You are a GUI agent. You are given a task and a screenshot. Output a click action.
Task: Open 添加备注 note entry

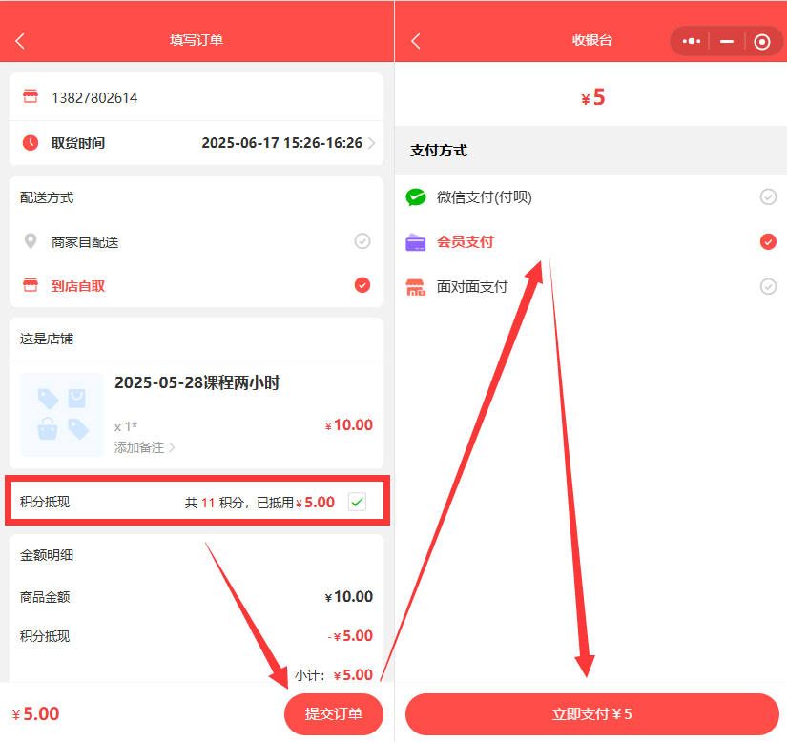(145, 447)
